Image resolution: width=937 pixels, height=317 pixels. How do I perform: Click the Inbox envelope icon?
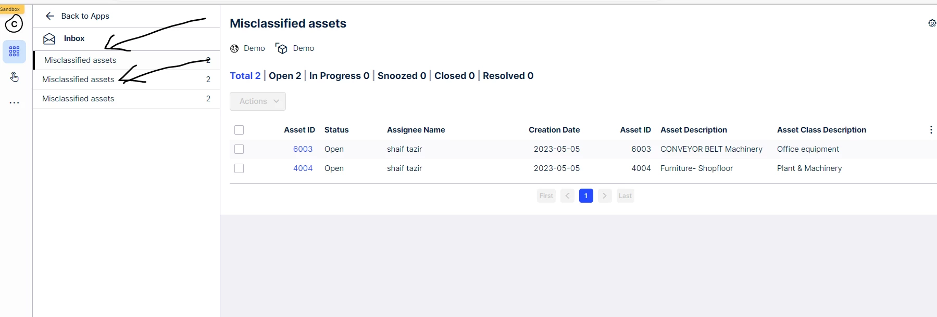49,38
